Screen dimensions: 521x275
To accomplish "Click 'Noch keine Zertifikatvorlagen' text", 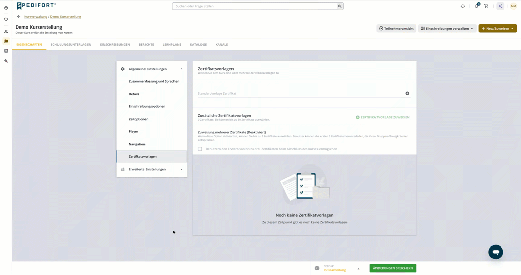I will [x=304, y=215].
